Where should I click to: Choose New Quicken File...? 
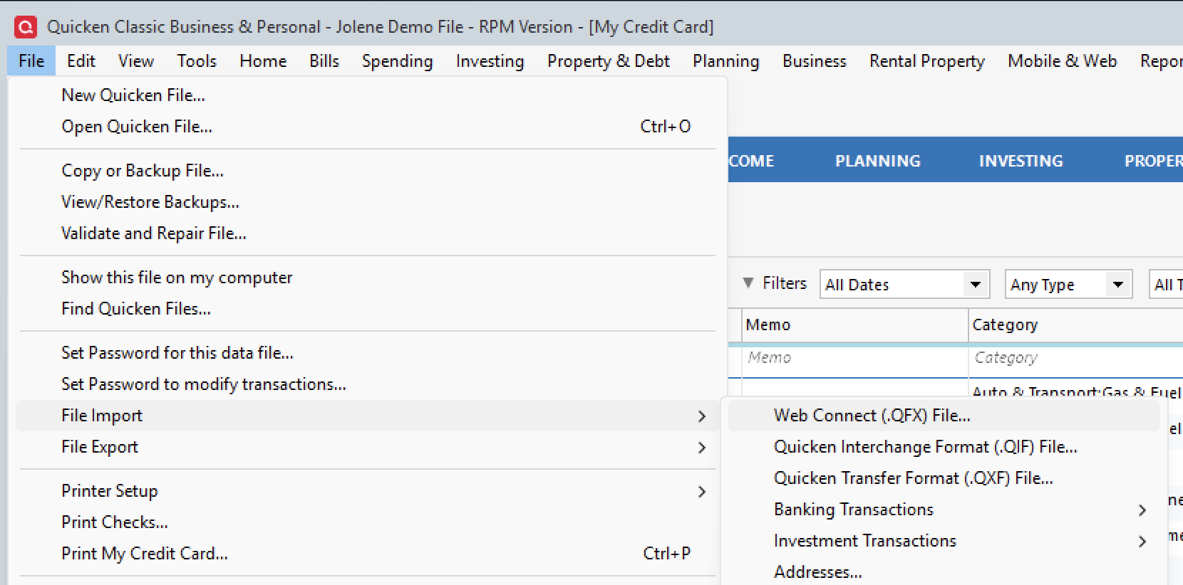(367, 95)
